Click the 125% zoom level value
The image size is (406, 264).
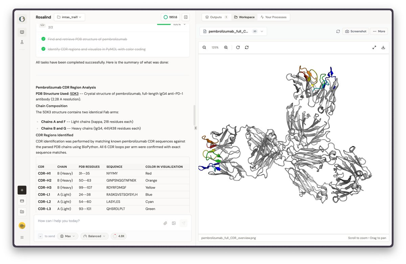click(215, 47)
